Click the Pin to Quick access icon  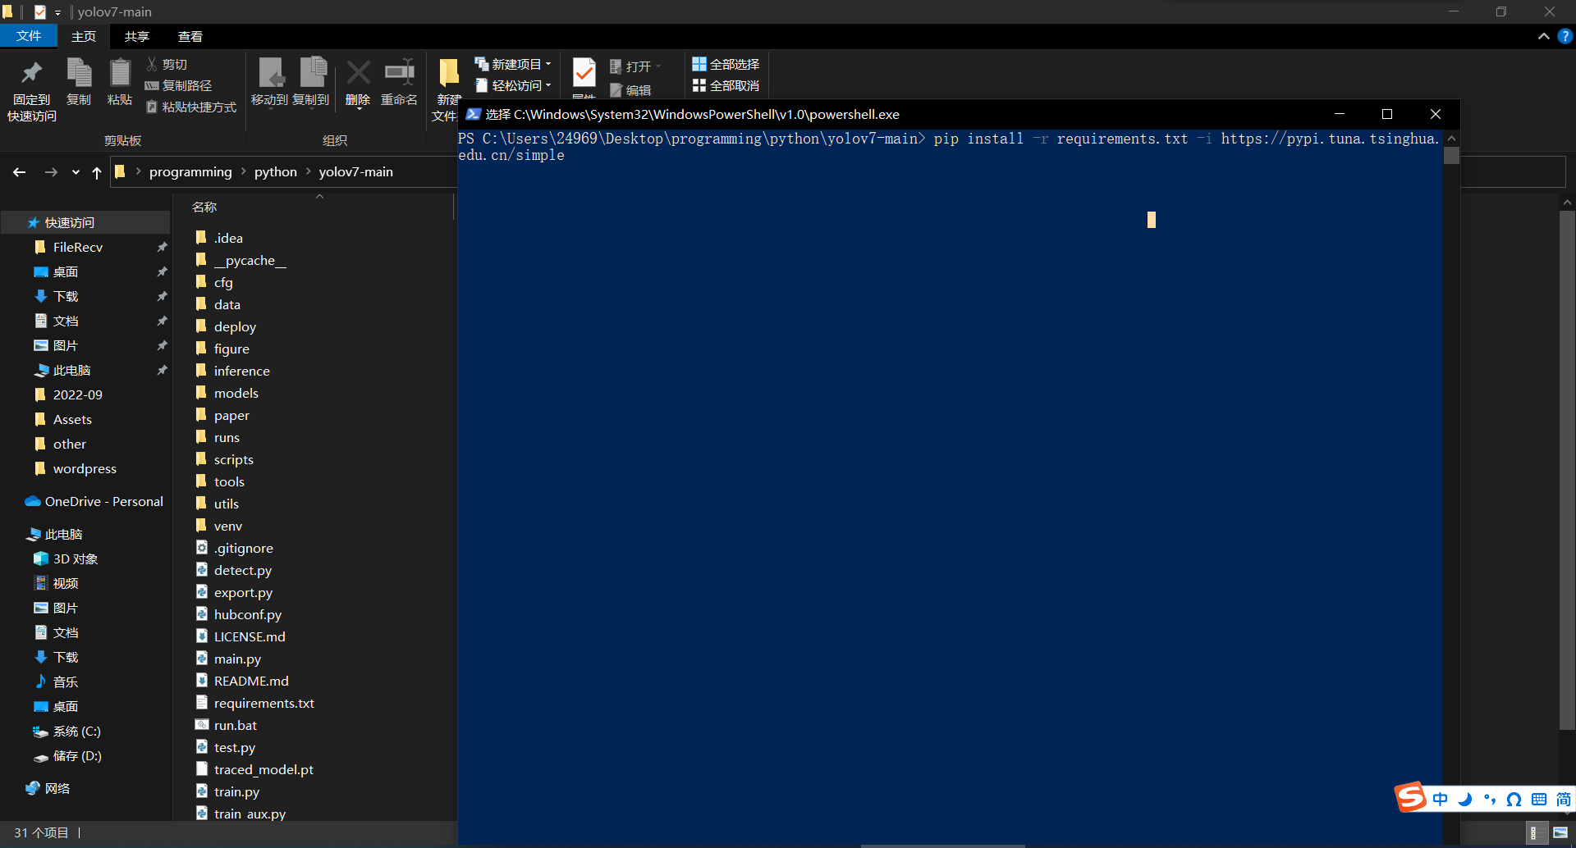tap(31, 74)
